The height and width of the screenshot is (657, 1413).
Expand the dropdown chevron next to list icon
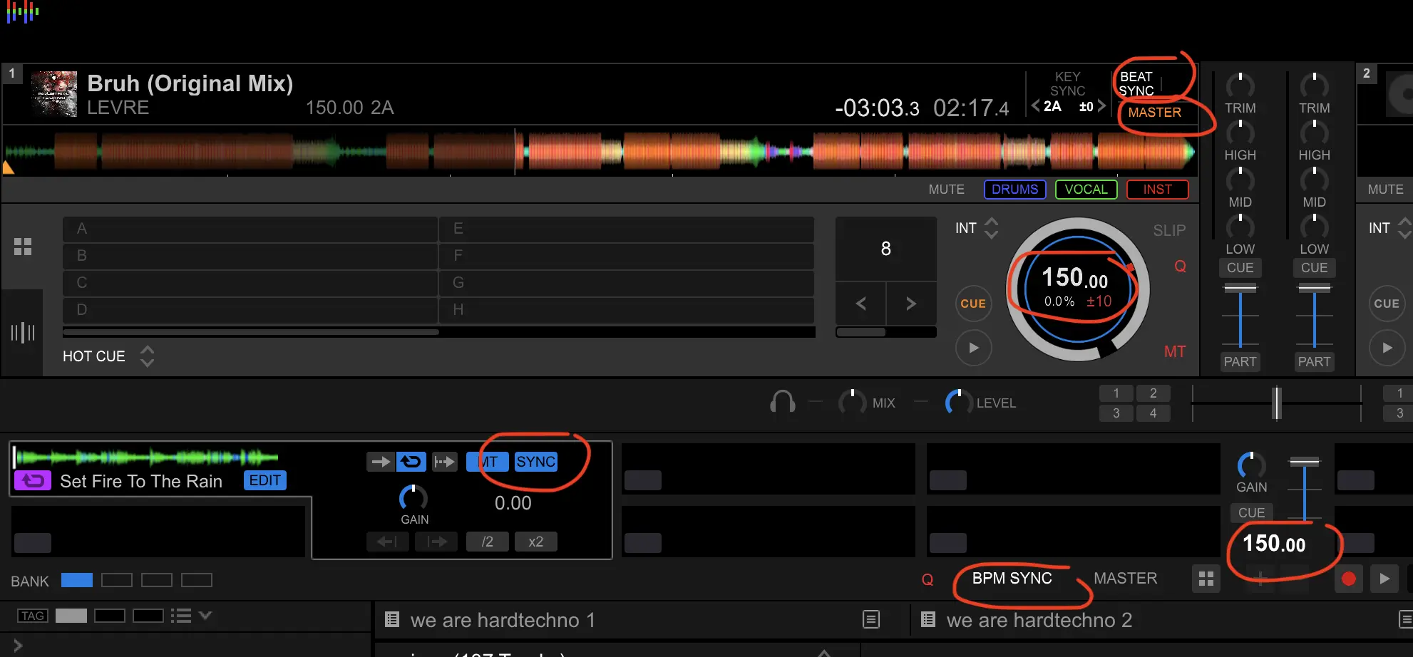tap(205, 615)
